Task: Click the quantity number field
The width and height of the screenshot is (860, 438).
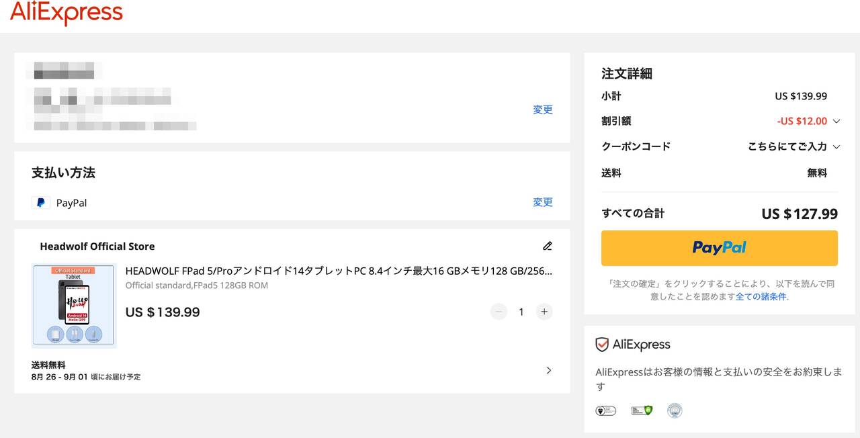Action: (521, 312)
